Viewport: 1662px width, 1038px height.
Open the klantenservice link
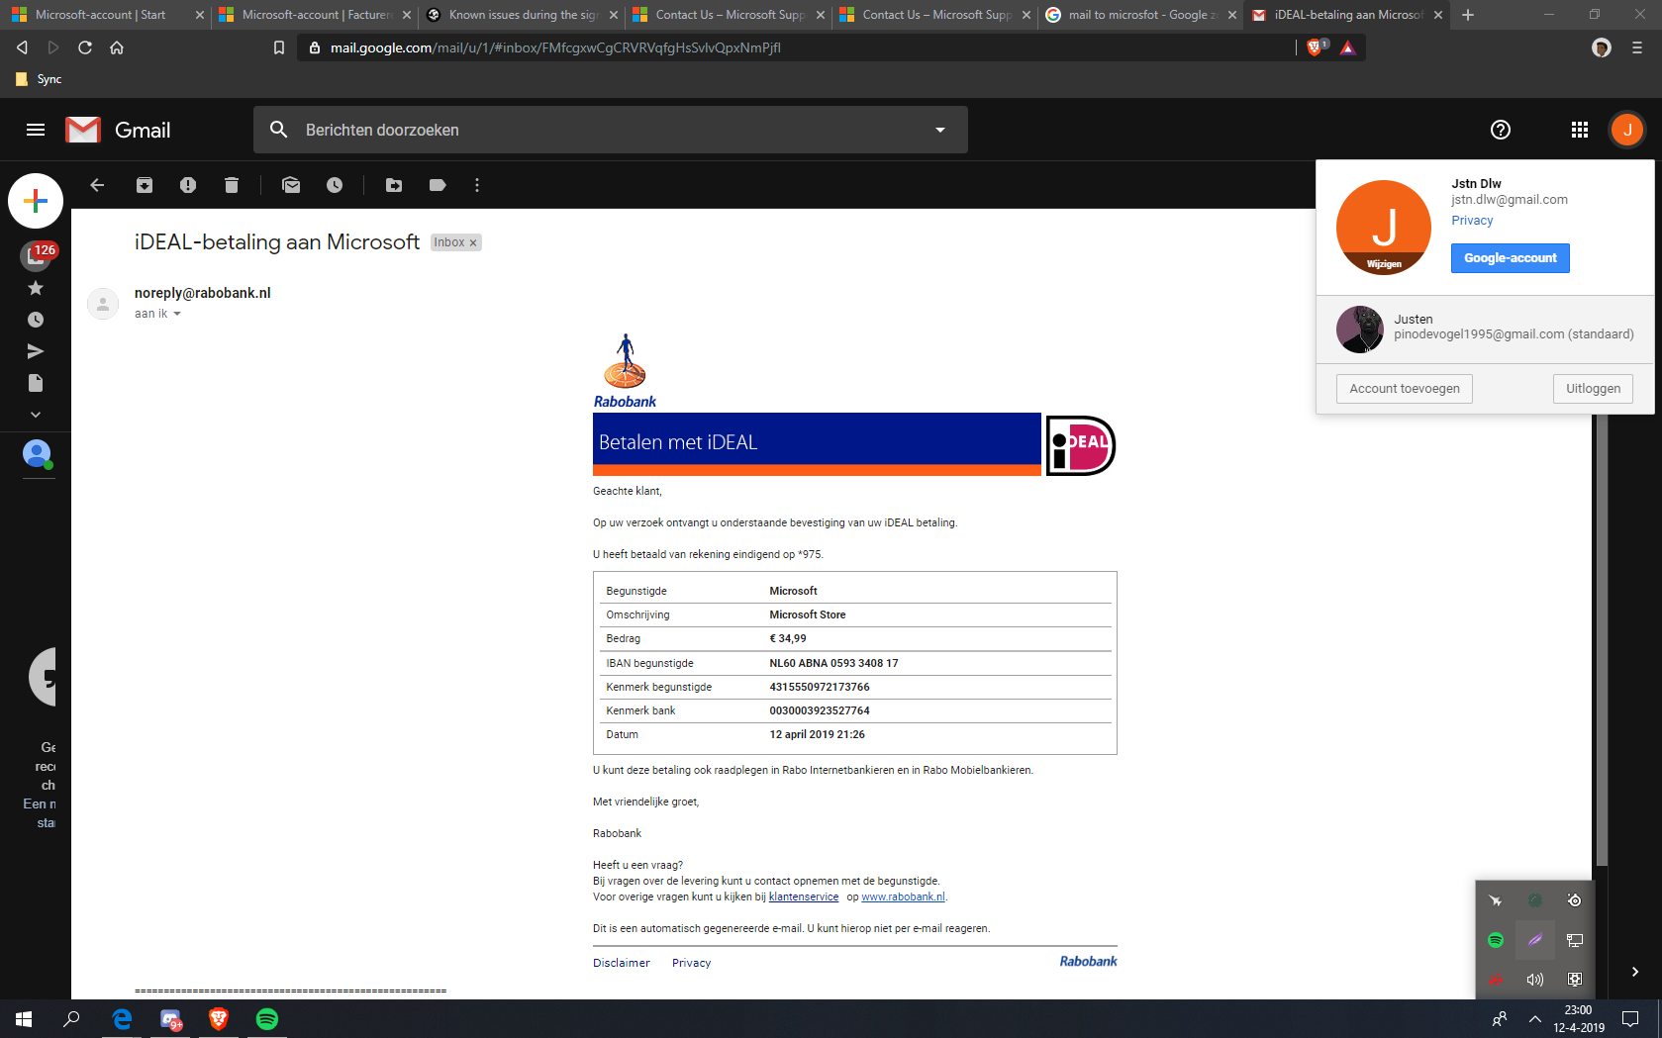[804, 896]
